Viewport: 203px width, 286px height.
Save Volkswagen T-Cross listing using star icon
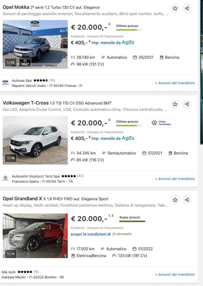pyautogui.click(x=175, y=104)
